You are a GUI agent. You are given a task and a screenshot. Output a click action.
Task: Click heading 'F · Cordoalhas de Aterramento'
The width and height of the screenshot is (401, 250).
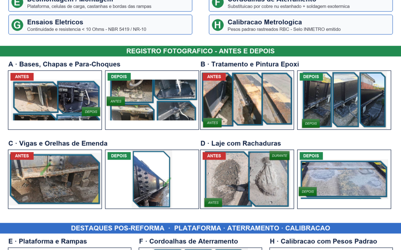click(189, 241)
